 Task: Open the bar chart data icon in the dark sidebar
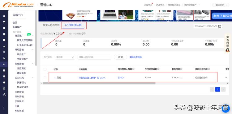4,46
